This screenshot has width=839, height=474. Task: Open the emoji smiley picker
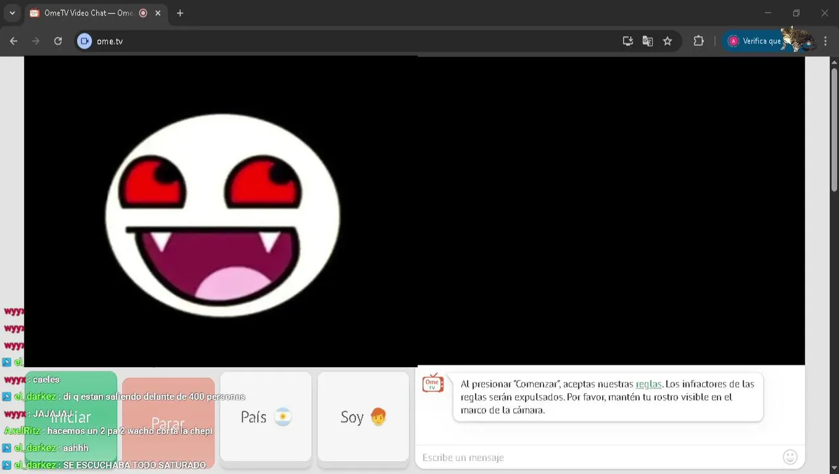790,457
